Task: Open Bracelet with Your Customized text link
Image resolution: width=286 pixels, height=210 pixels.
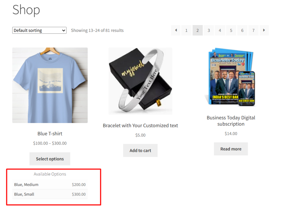Action: (140, 126)
